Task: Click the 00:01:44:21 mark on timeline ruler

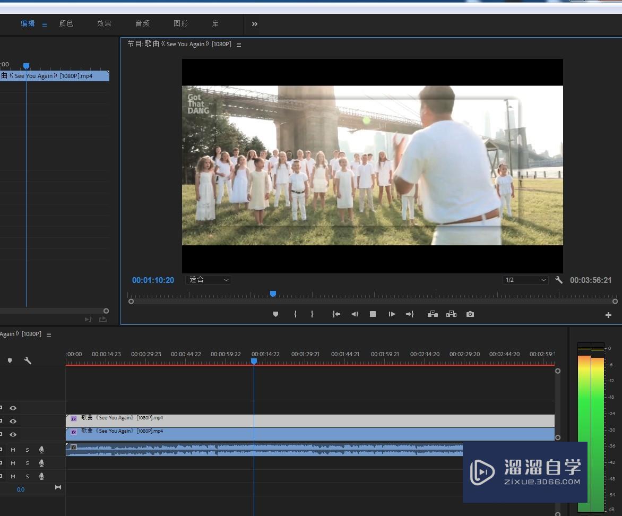Action: tap(345, 354)
